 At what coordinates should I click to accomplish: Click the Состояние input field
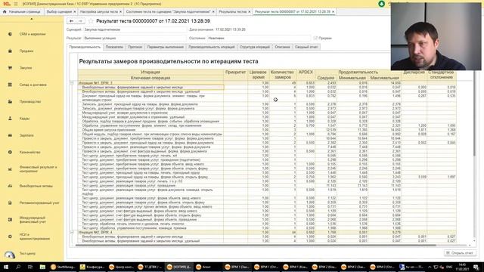259,39
